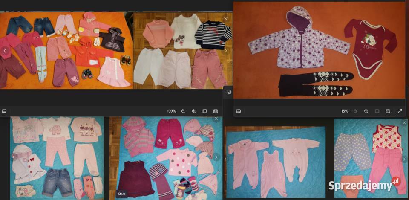Open the 109% zoom level field

(171, 111)
